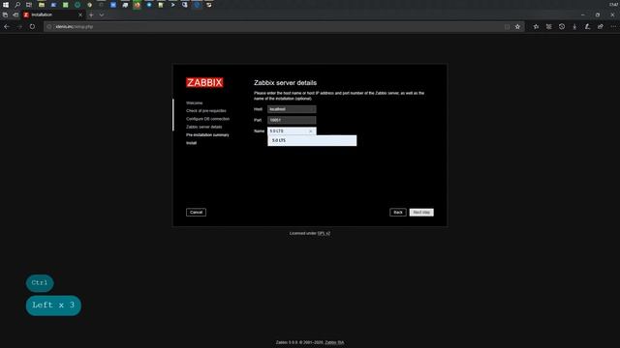Focus the Port input field
Screen dimensions: 620x348
pyautogui.click(x=292, y=120)
